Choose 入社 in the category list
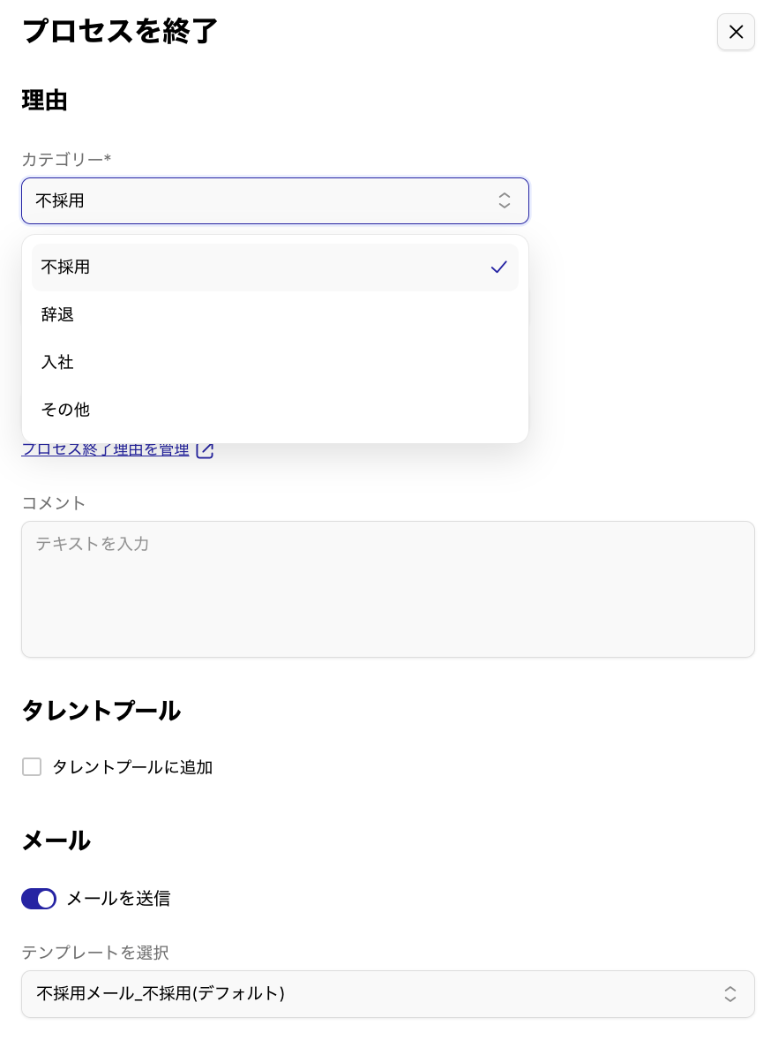 pos(58,362)
